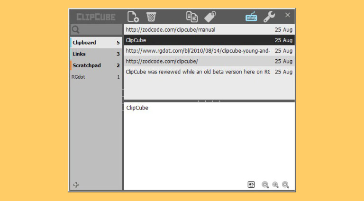The height and width of the screenshot is (201, 364).
Task: Open settings with the wrench icon
Action: tap(269, 17)
